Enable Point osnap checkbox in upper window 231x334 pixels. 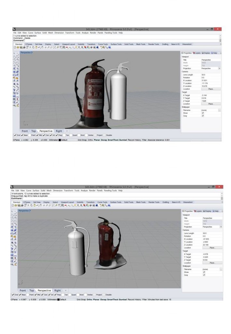pos(30,135)
